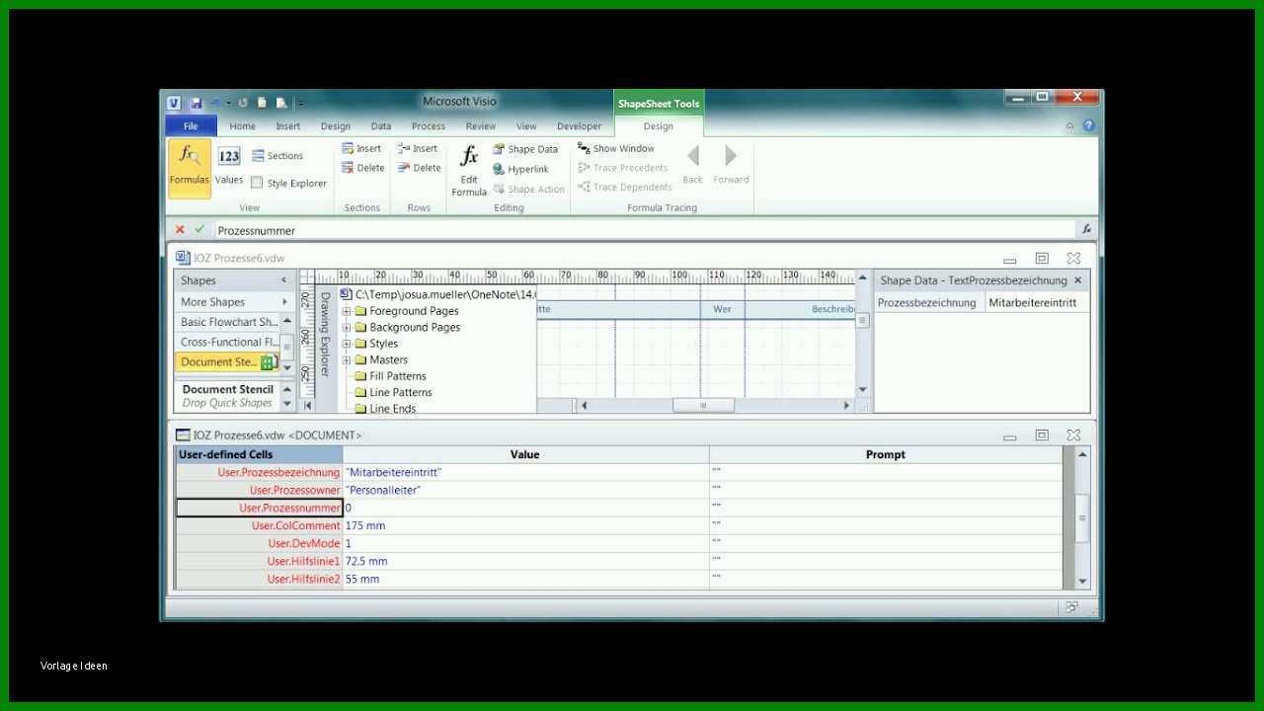
Task: Open Shape Data editing
Action: (525, 149)
